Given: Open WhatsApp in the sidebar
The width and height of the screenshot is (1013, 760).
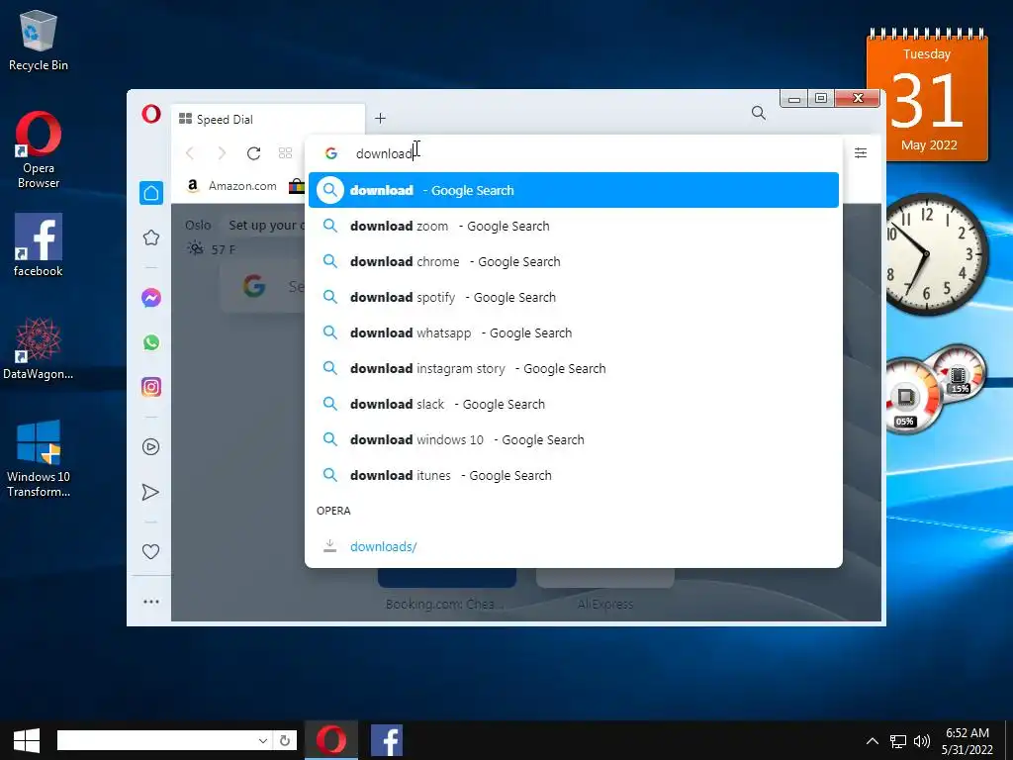Looking at the screenshot, I should point(151,342).
